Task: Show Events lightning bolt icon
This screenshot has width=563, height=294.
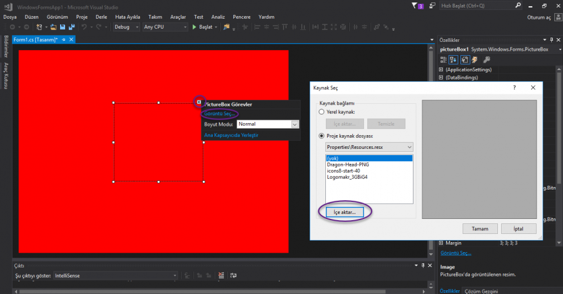Action: pyautogui.click(x=475, y=59)
